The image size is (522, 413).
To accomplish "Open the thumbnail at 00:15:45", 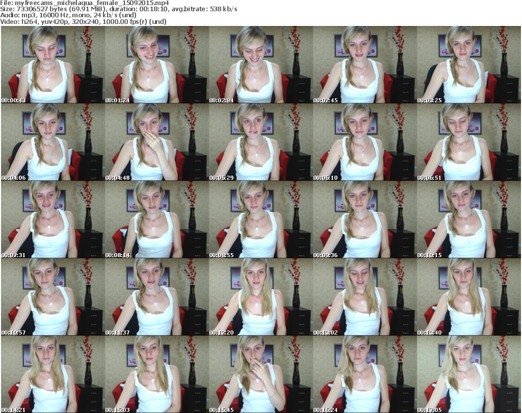I will coord(260,374).
